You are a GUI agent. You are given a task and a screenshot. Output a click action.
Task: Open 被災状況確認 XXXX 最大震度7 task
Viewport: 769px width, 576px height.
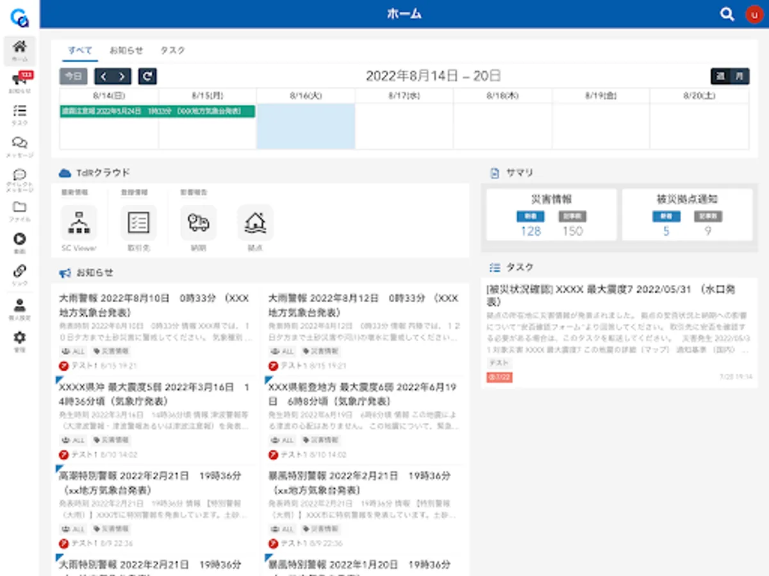pos(611,296)
